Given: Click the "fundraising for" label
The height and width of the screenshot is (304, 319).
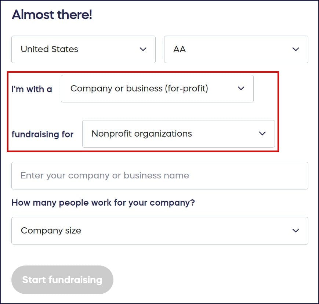Looking at the screenshot, I should coord(42,134).
